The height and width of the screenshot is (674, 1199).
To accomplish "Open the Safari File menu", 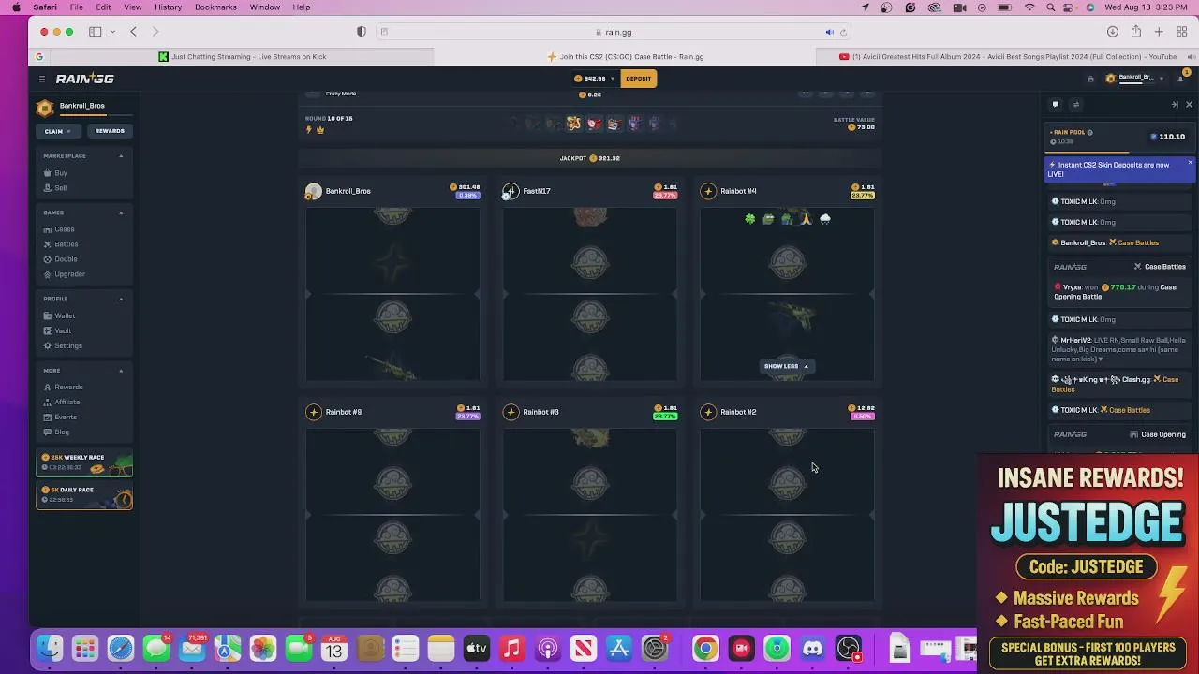I will coord(77,7).
